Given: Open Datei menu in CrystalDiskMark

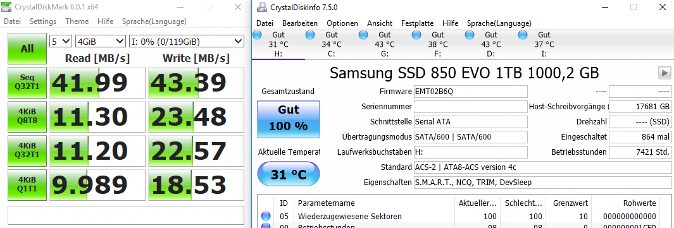Looking at the screenshot, I should tap(12, 21).
